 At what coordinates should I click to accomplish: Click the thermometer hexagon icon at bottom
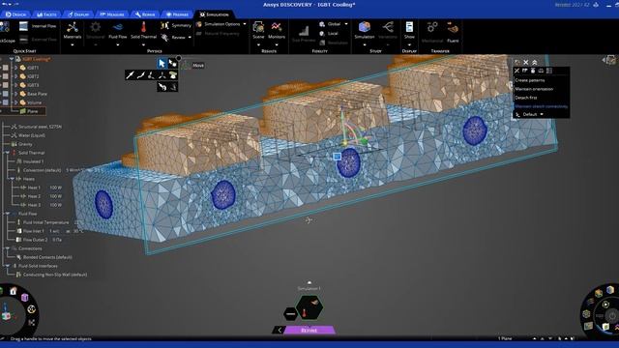[x=304, y=313]
